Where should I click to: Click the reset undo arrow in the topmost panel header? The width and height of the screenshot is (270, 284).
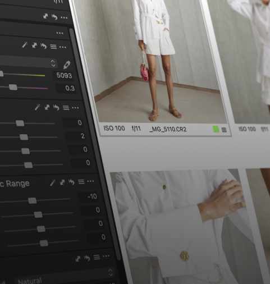pyautogui.click(x=54, y=17)
